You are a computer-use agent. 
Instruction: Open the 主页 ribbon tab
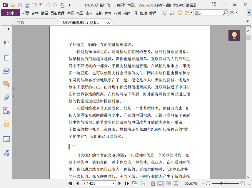(x=25, y=13)
